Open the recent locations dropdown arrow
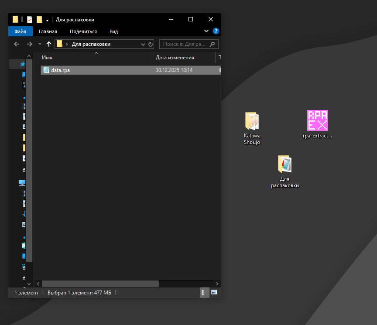The height and width of the screenshot is (325, 377). [40, 44]
